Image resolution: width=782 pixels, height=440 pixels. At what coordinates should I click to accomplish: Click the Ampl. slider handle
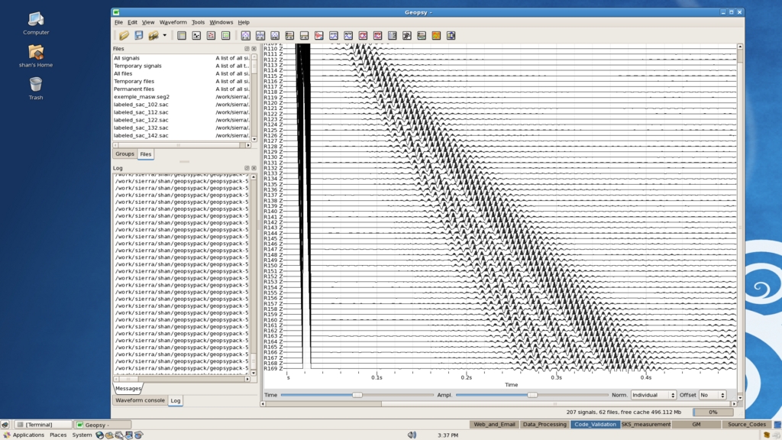tap(532, 395)
